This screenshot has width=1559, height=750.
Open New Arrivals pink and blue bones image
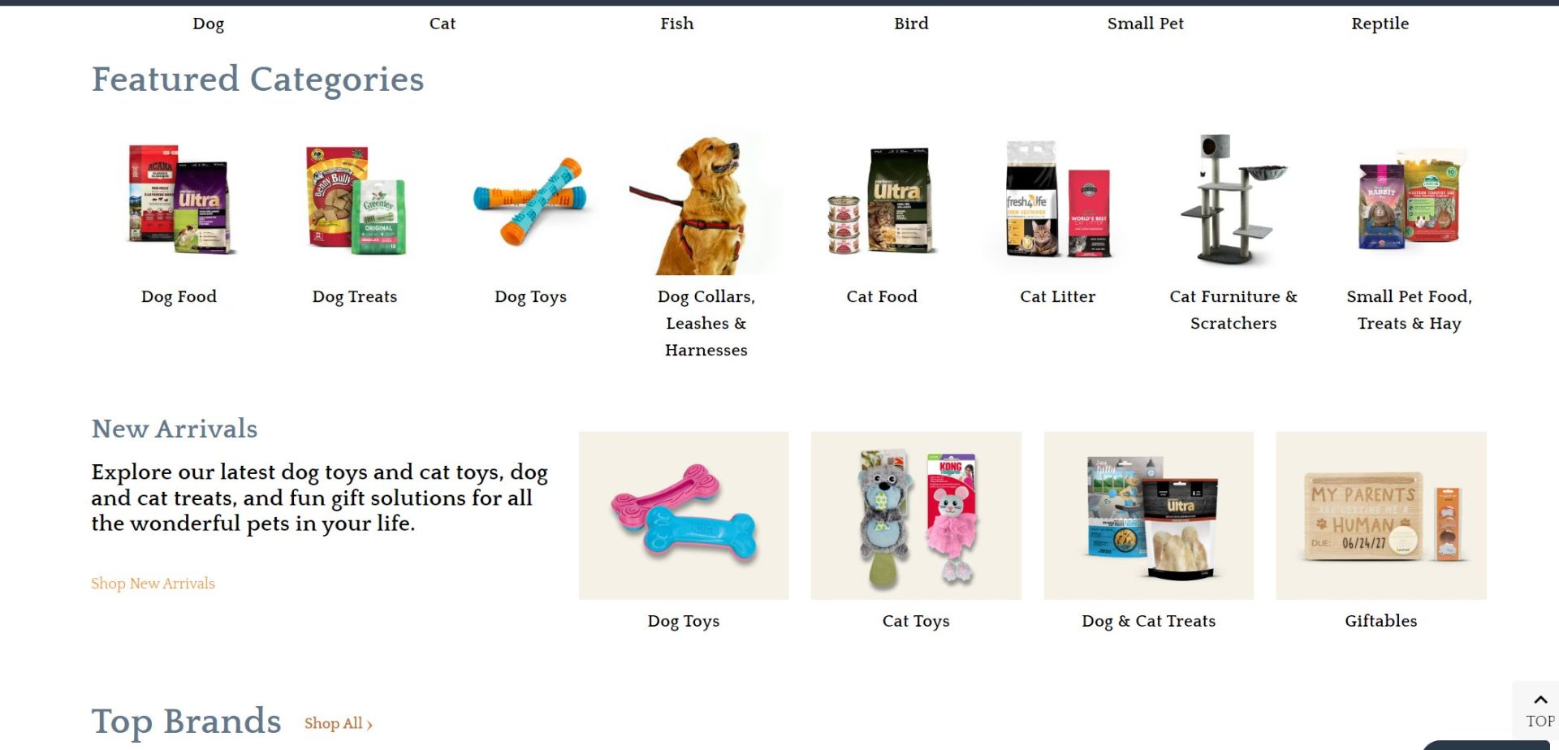pyautogui.click(x=684, y=515)
